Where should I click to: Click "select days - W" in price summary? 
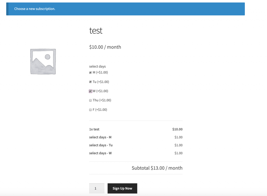100,153
